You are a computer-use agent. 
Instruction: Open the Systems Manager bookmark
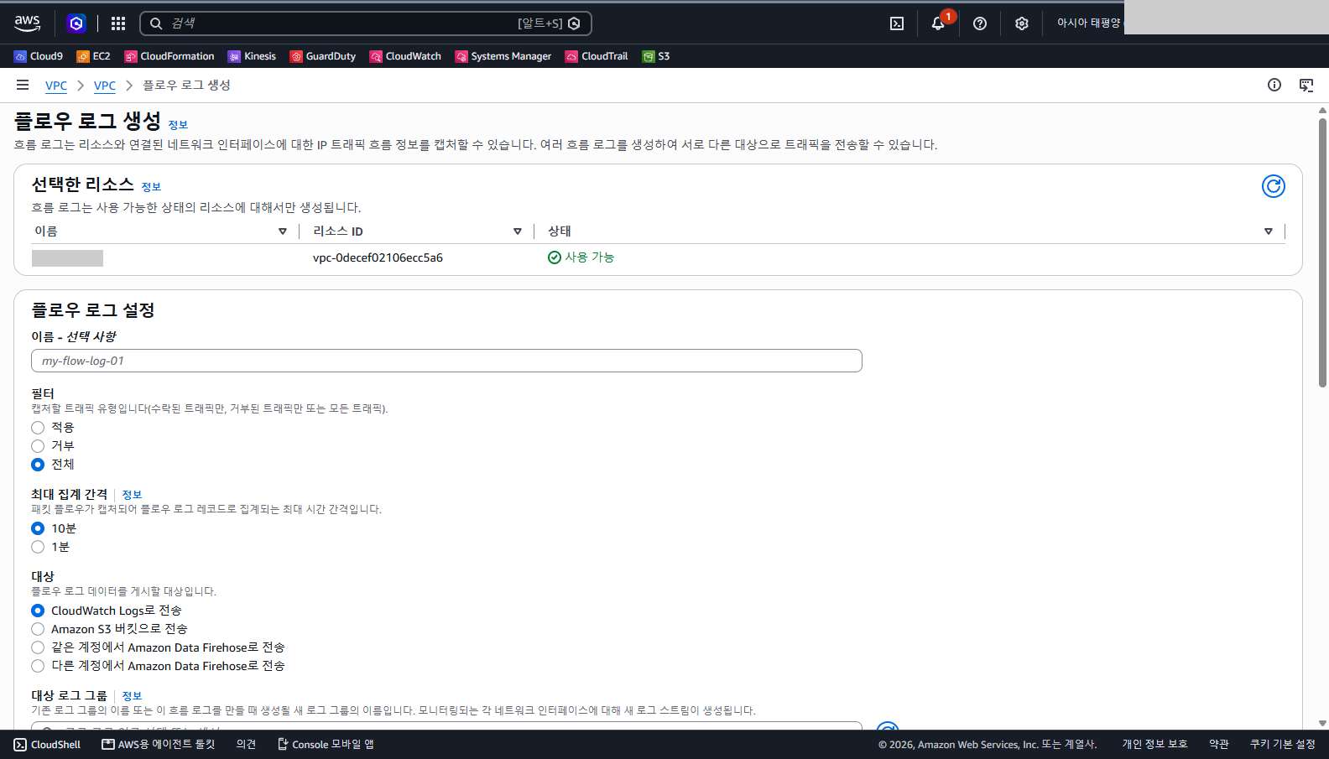tap(503, 56)
